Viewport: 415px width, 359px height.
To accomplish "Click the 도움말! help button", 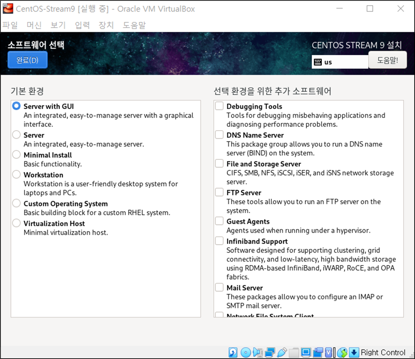I will coord(388,60).
